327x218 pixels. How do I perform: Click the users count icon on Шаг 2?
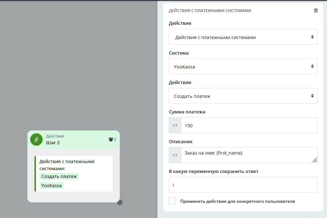coord(111,139)
